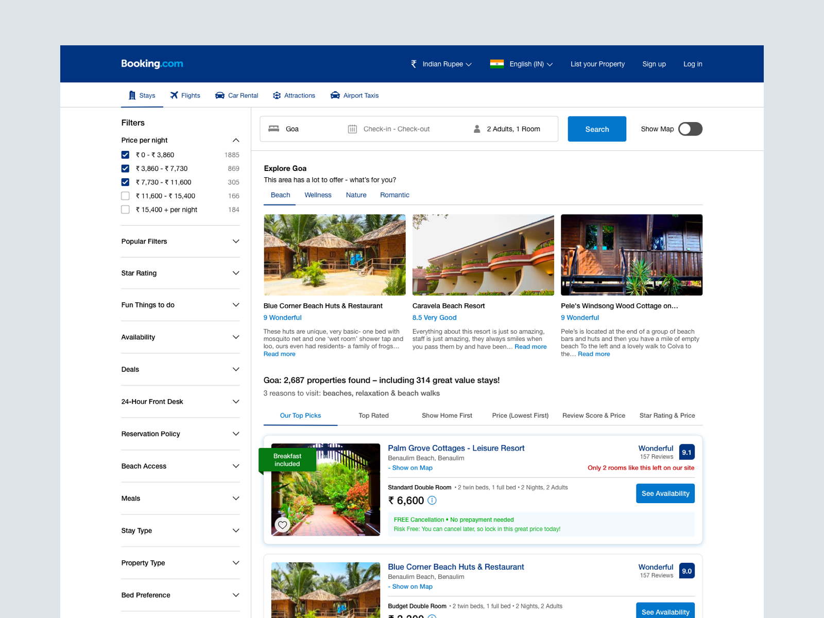Sort by Review Score & Price
824x618 pixels.
click(594, 416)
